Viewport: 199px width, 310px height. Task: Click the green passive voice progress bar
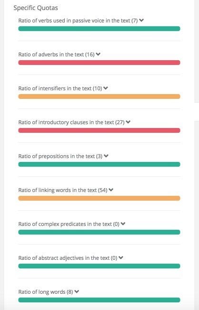(x=99, y=29)
